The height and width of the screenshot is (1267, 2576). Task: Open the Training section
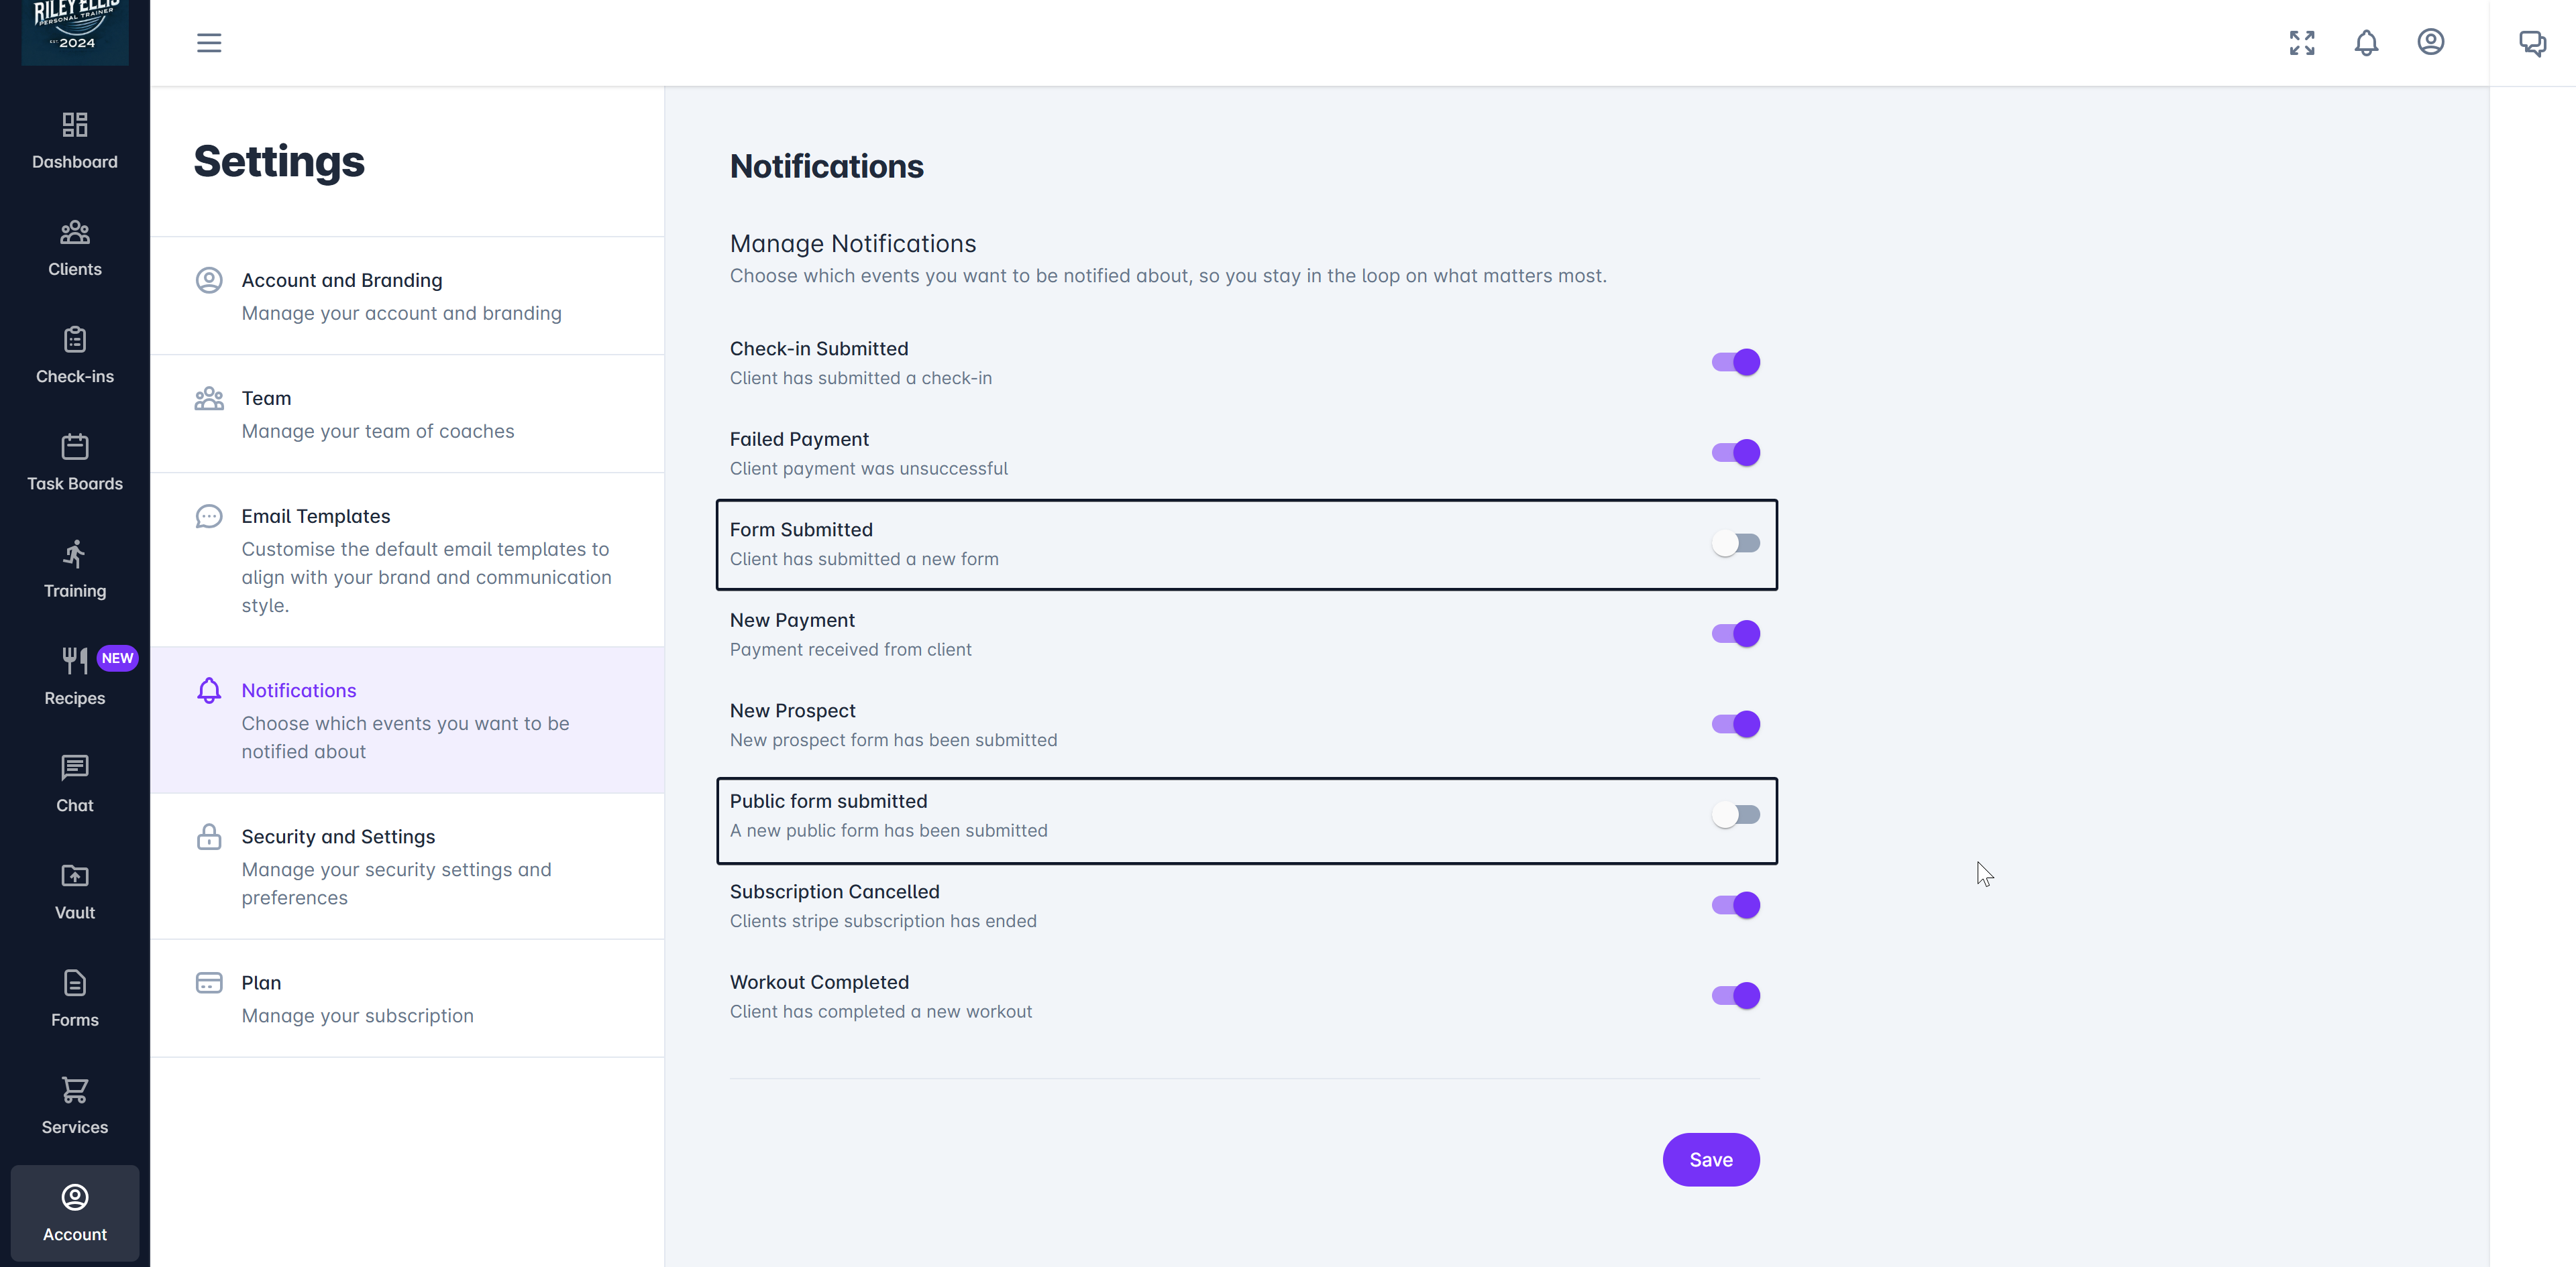pyautogui.click(x=75, y=570)
